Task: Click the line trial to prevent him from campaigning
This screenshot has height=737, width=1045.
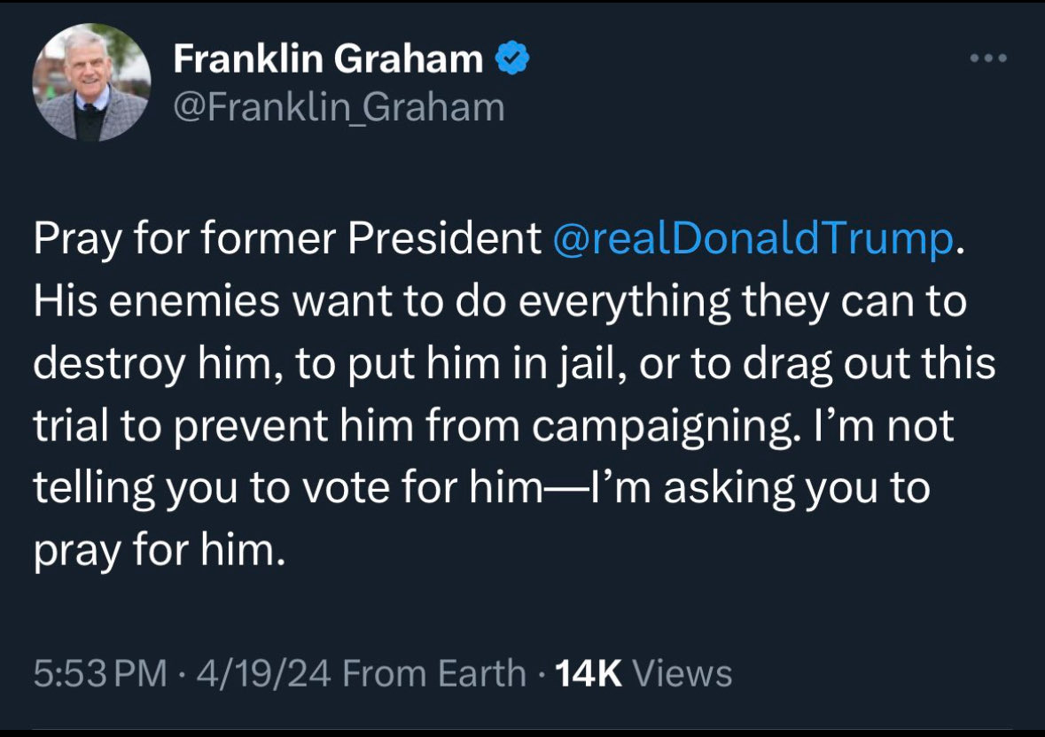Action: (x=494, y=426)
